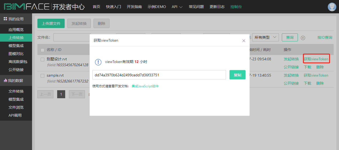Close the 获取viewToken dialog
This screenshot has width=339, height=150.
tap(244, 41)
